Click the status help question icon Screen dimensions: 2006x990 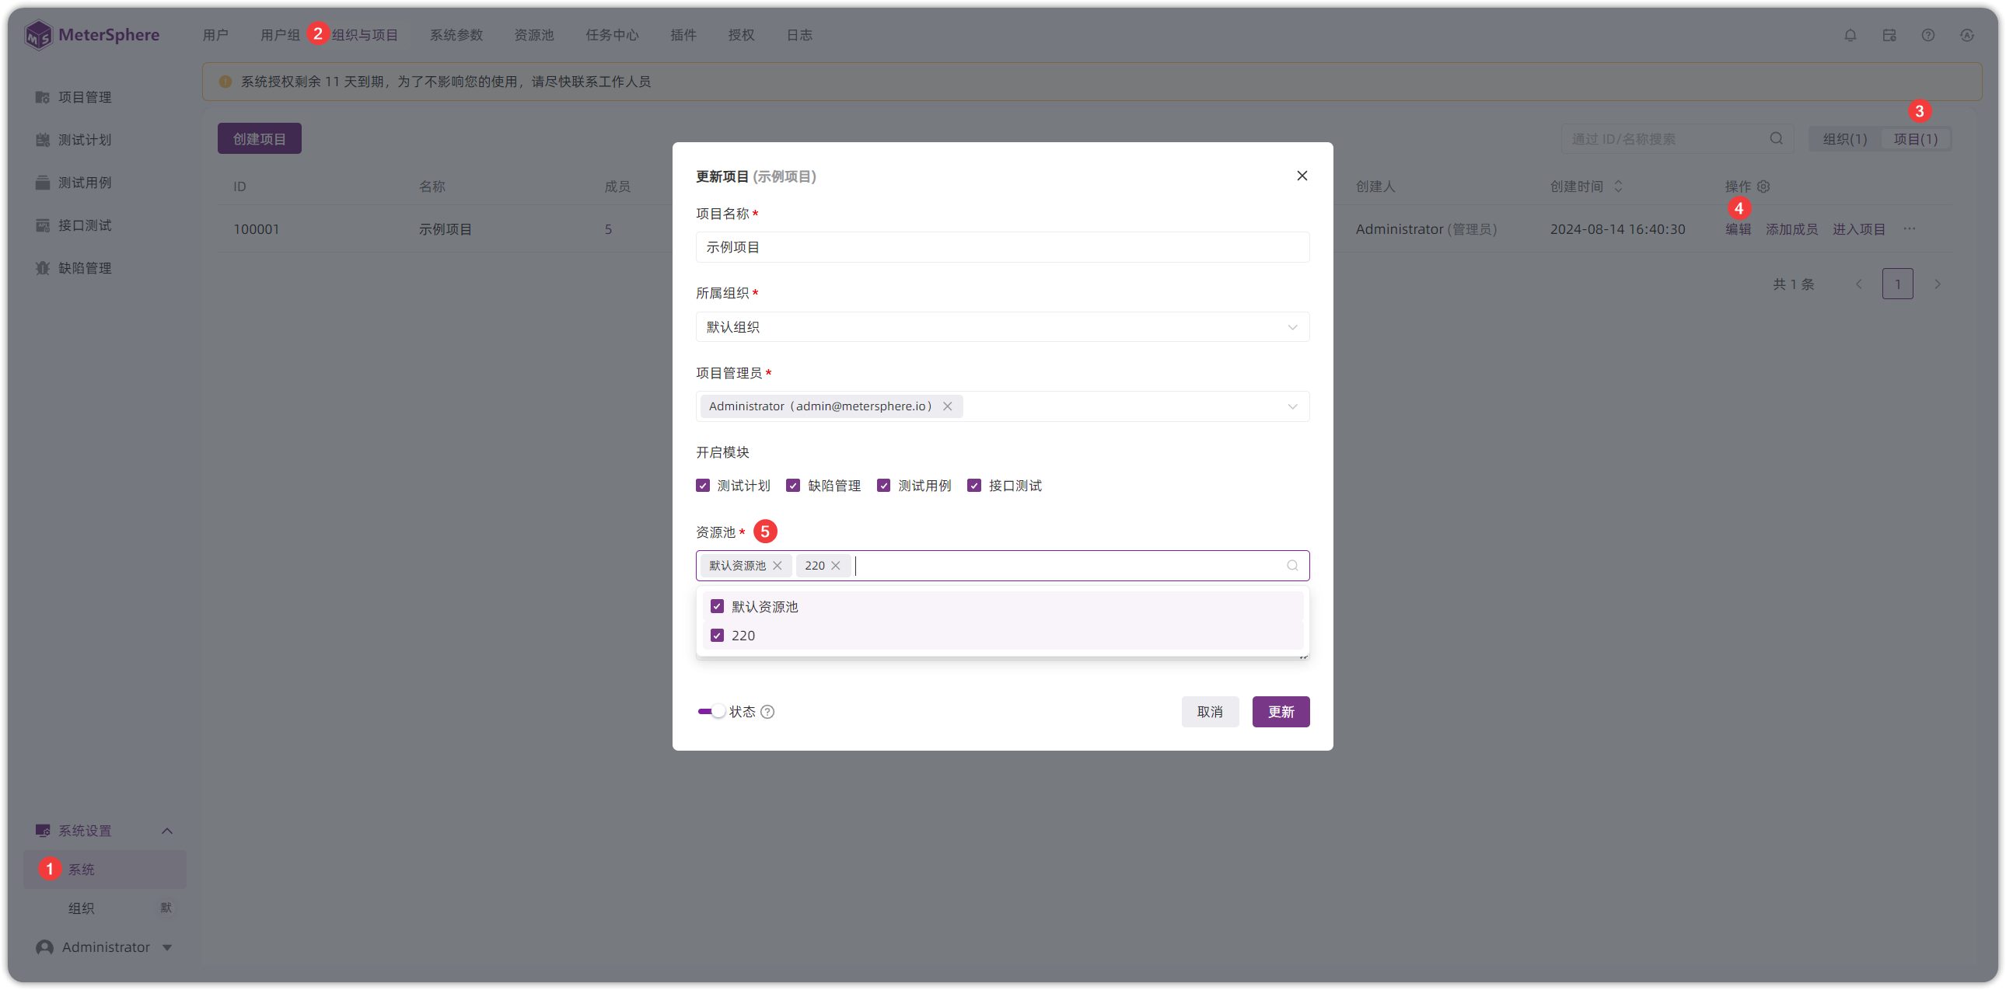(x=767, y=712)
